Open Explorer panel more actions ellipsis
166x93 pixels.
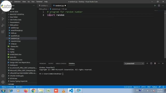click(34, 5)
